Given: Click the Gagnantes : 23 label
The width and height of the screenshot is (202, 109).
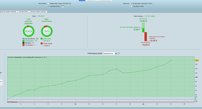Looking at the screenshot, I should click(x=31, y=41).
